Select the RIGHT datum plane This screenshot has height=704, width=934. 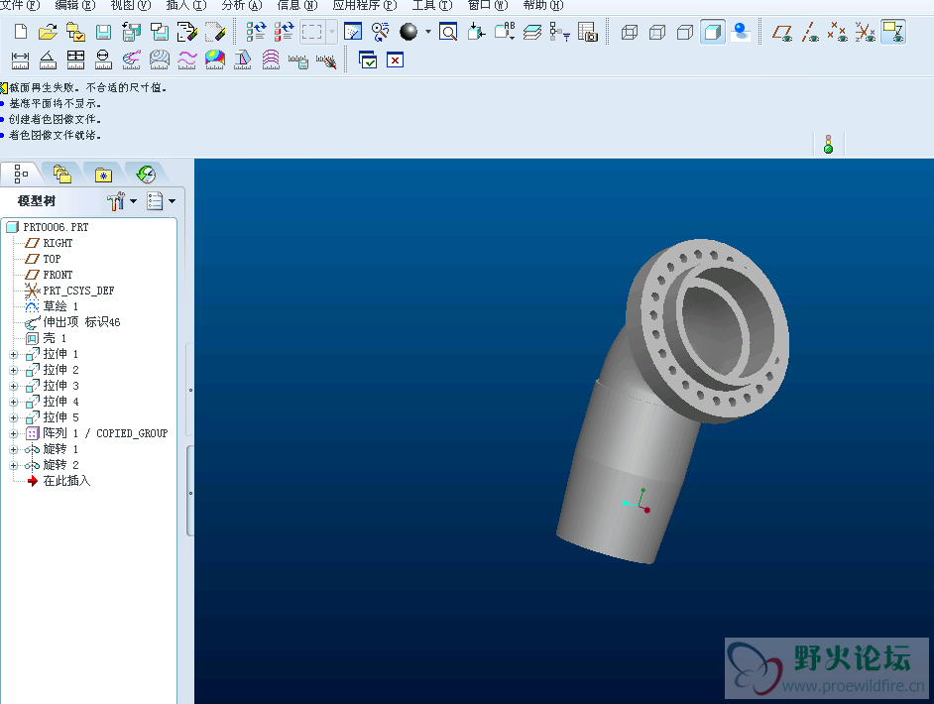click(50, 243)
